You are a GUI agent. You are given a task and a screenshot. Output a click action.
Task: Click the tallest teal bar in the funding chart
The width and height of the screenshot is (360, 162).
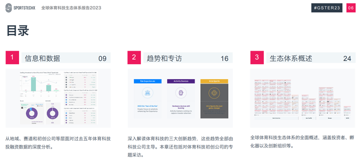(34, 84)
